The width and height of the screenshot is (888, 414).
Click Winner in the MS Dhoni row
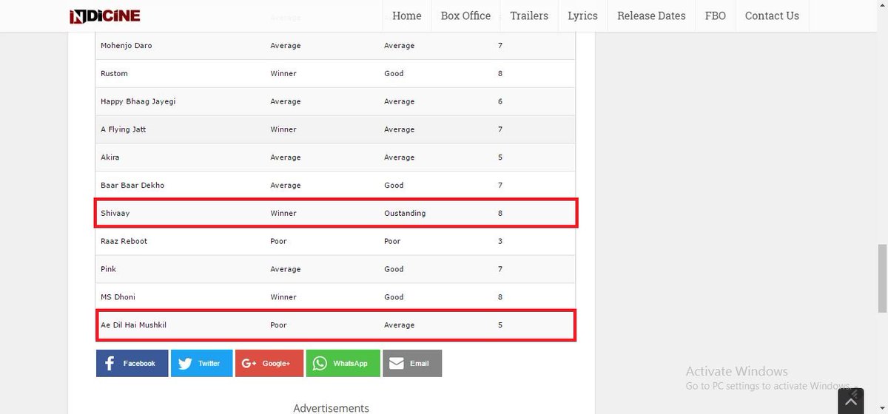pyautogui.click(x=283, y=297)
